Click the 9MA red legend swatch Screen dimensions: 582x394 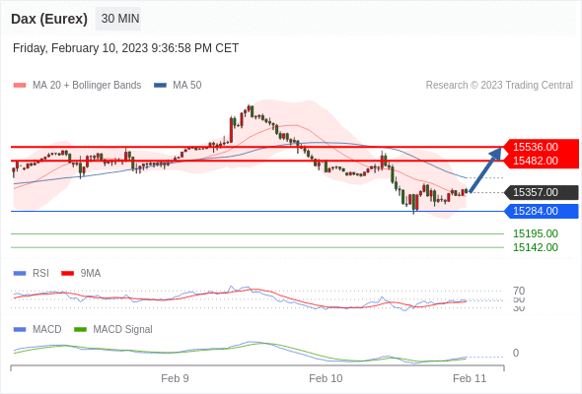tap(67, 274)
